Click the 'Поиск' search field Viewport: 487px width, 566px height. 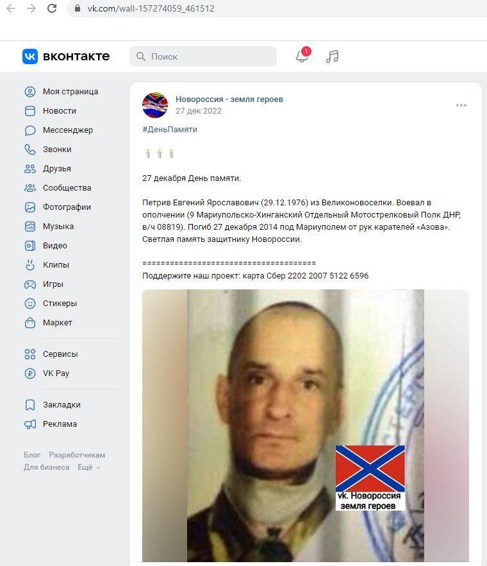203,56
